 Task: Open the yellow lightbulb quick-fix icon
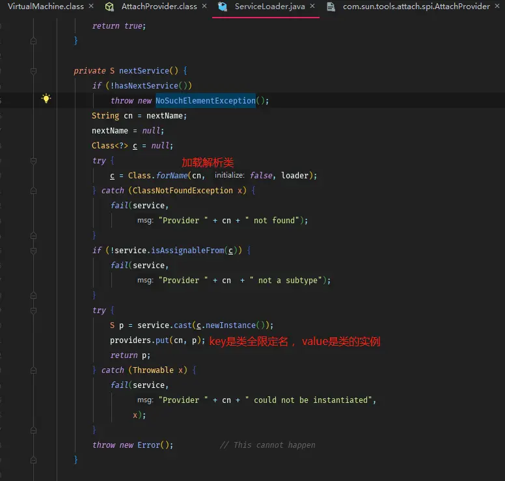tap(46, 98)
